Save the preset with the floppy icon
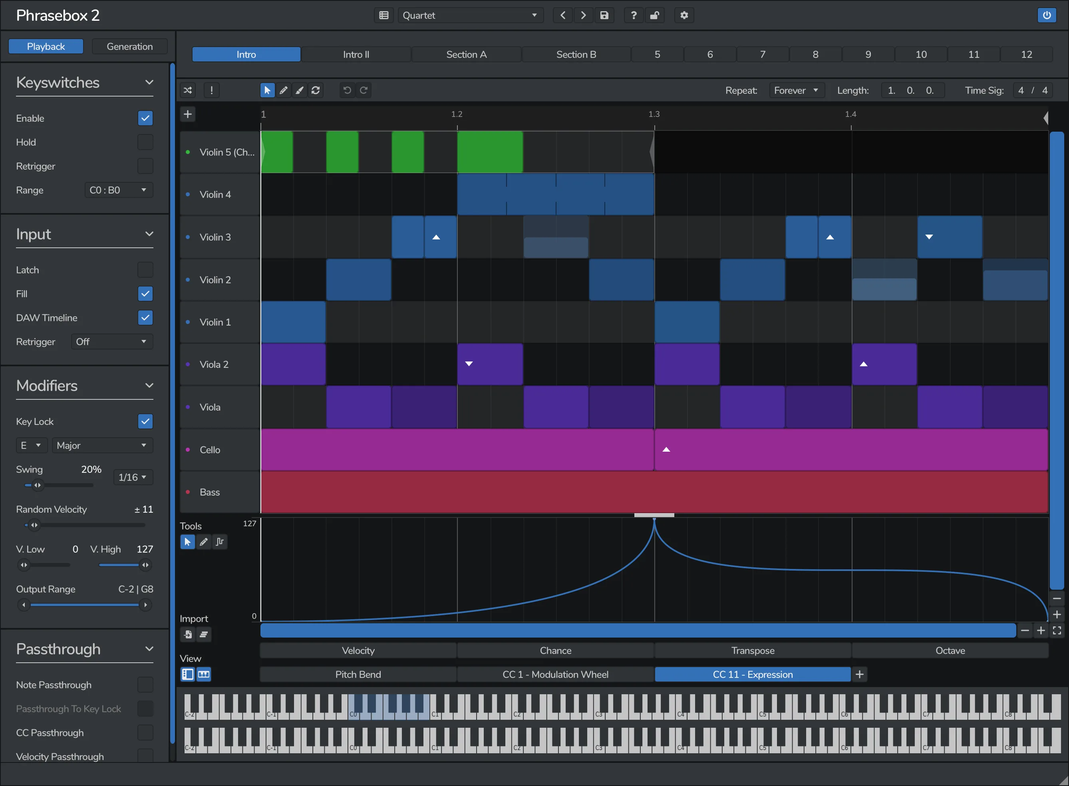Viewport: 1069px width, 786px height. tap(604, 15)
